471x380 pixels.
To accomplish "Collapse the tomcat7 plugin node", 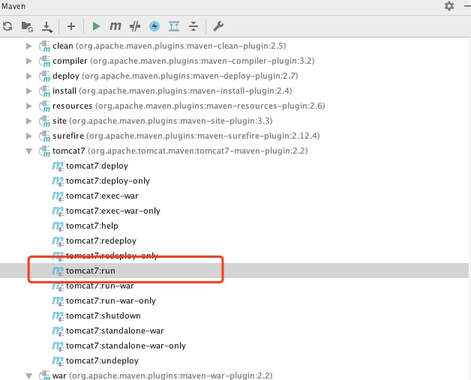I will click(29, 151).
